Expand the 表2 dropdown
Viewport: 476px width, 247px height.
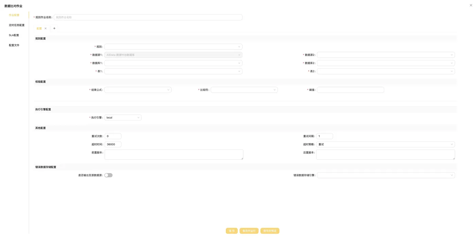(386, 71)
